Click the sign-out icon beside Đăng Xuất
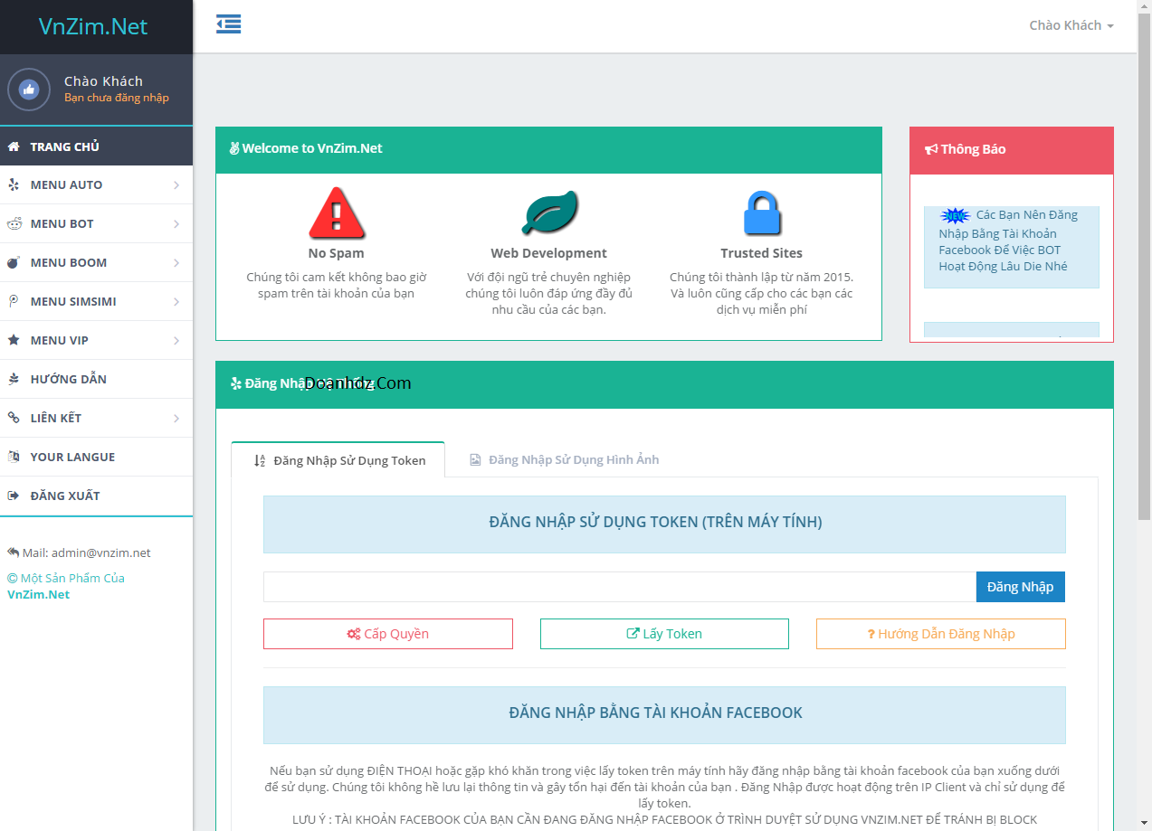Image resolution: width=1152 pixels, height=831 pixels. click(14, 496)
